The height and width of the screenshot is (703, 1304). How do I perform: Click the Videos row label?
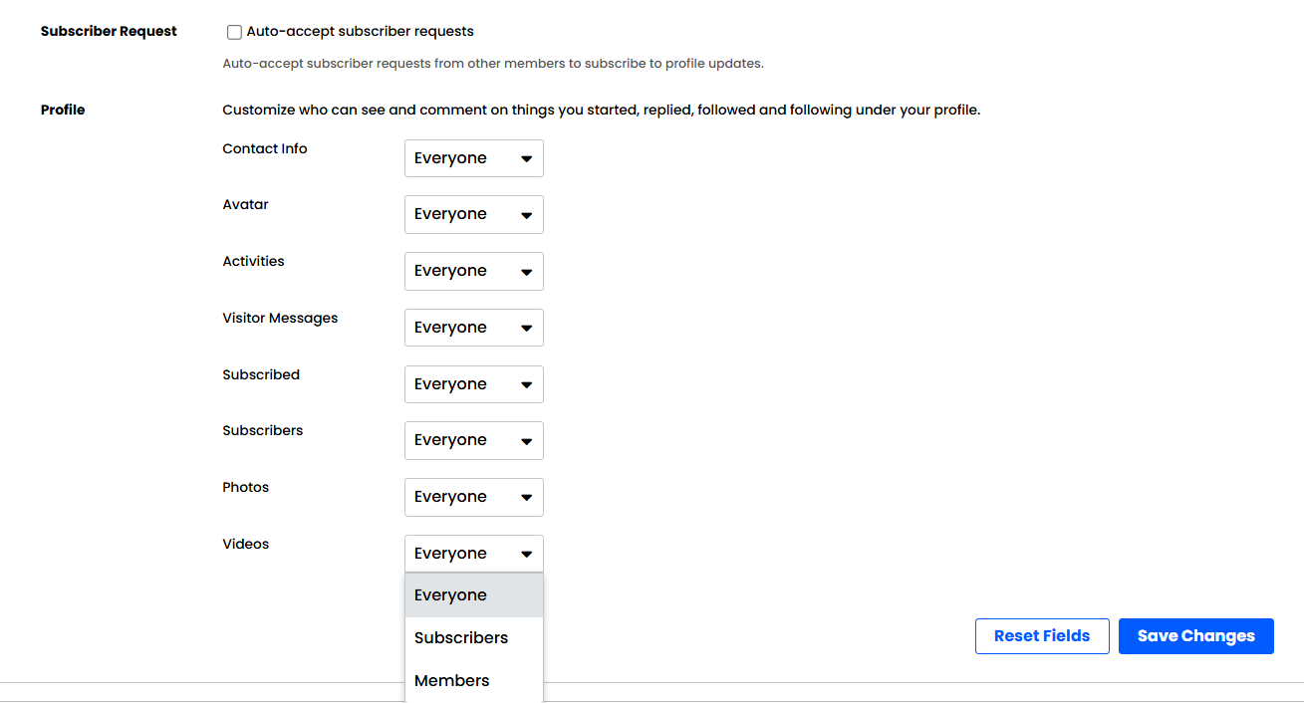(x=246, y=545)
